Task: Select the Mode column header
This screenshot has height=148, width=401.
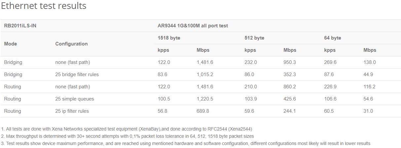Action: (11, 44)
